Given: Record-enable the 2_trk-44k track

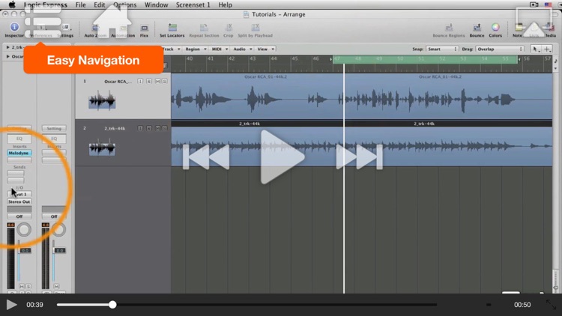Looking at the screenshot, I should (x=149, y=128).
